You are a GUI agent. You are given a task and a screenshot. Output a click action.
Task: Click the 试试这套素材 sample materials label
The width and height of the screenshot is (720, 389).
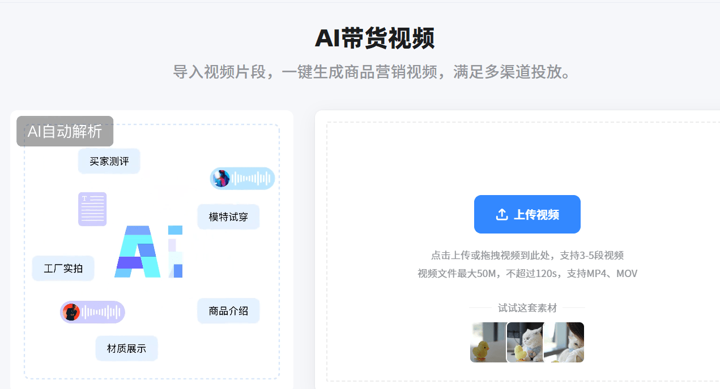click(527, 308)
